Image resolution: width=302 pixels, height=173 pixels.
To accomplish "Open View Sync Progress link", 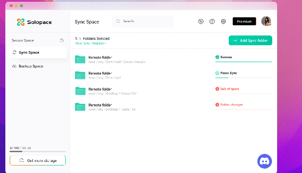I will [x=90, y=43].
